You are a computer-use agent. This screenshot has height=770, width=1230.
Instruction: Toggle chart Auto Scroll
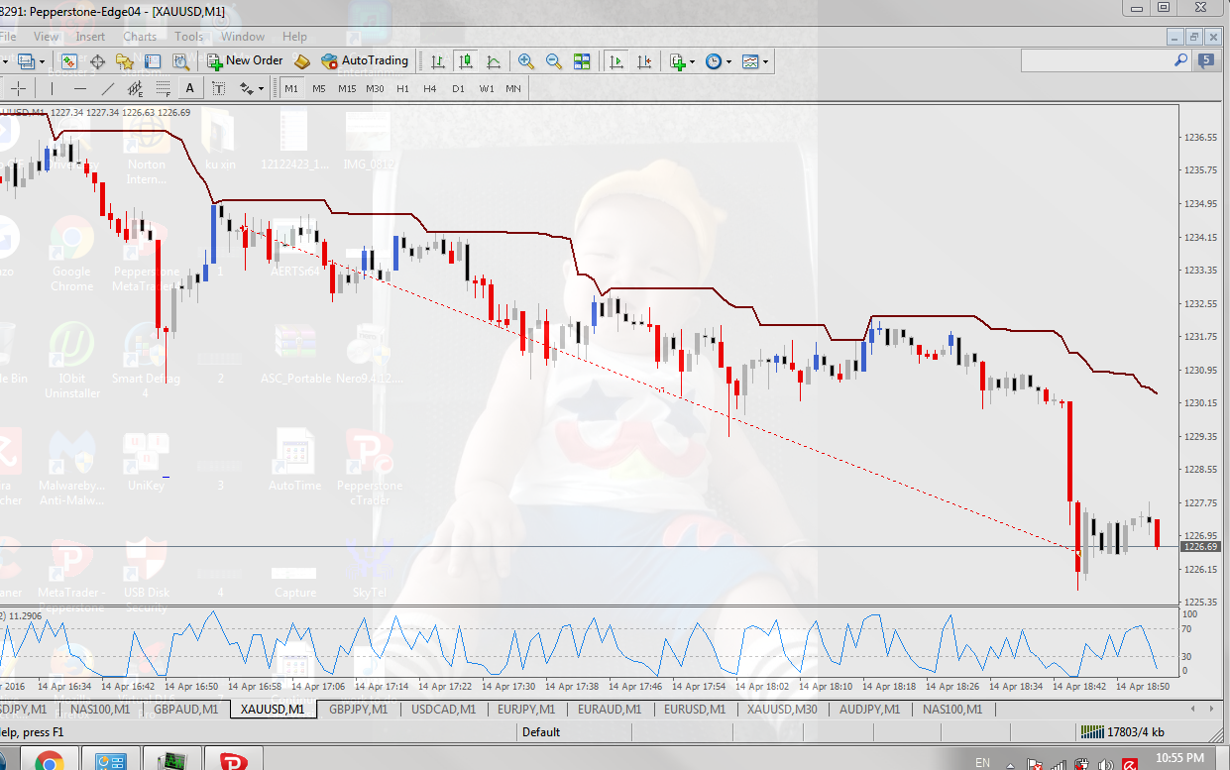(616, 61)
